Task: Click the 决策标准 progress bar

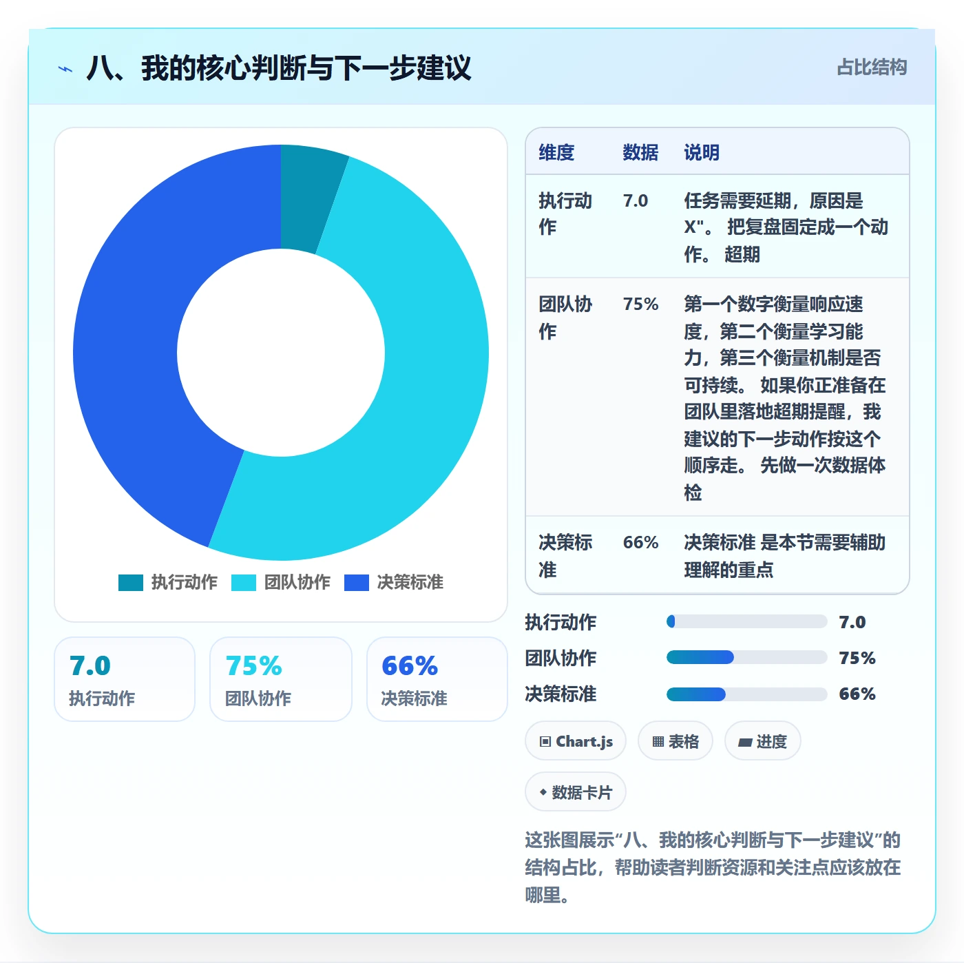Action: click(x=746, y=694)
